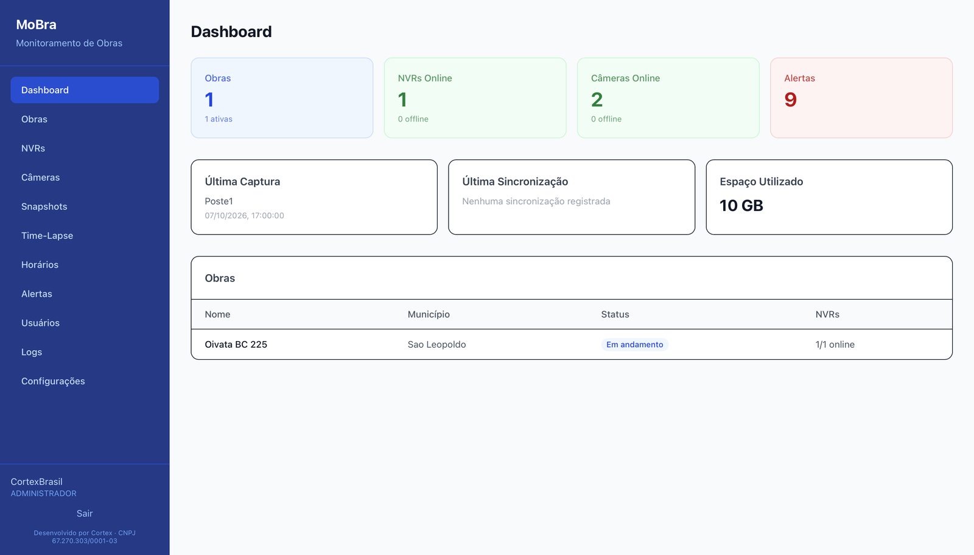Navigate to Time-Lapse section

point(85,236)
